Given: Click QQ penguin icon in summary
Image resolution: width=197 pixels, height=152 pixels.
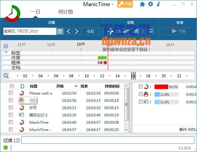Looking at the screenshot, I should (146, 94).
